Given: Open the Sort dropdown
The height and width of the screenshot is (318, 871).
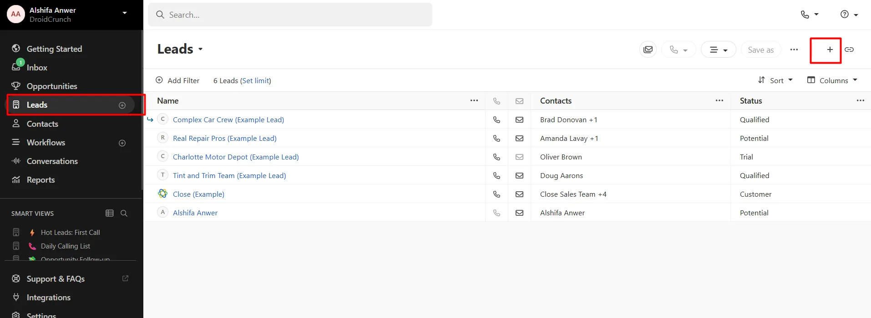Looking at the screenshot, I should tap(775, 80).
